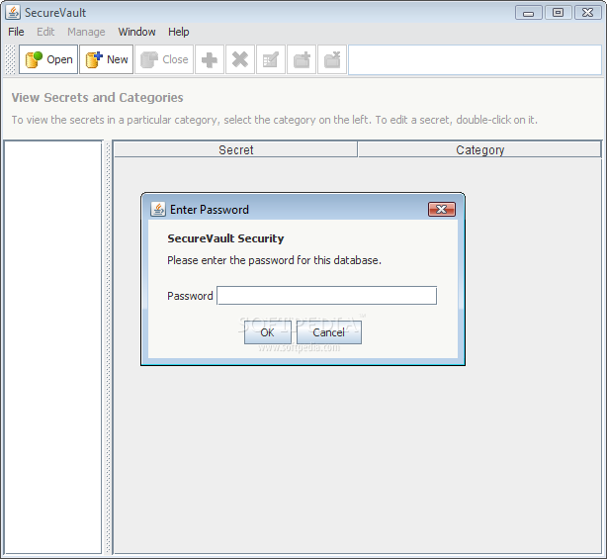Click the 'Password' field label
Image resolution: width=607 pixels, height=559 pixels.
point(190,296)
